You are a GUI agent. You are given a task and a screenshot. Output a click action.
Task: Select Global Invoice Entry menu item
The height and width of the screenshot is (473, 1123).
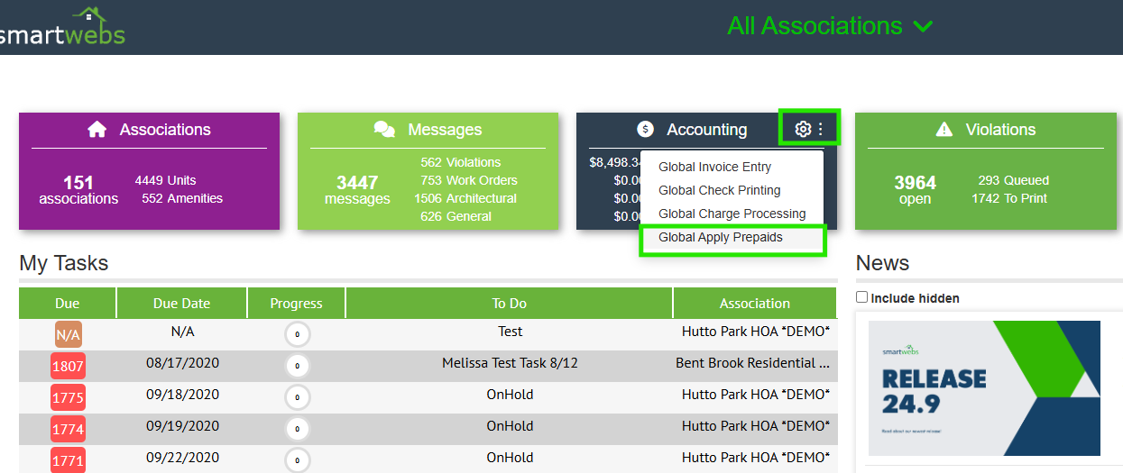pyautogui.click(x=714, y=167)
